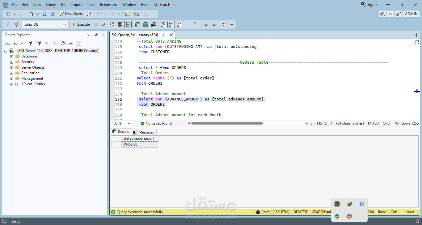The width and height of the screenshot is (422, 225).
Task: Open the Copilot icon near ADMIN
Action: tap(383, 14)
